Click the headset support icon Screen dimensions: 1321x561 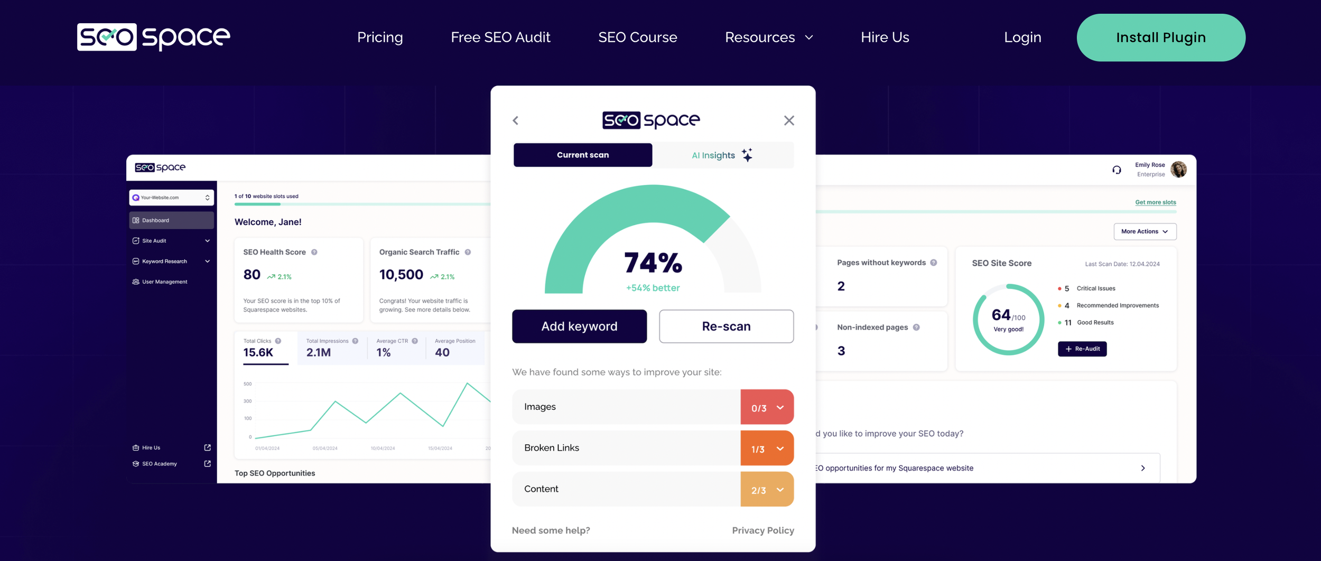(x=1117, y=170)
